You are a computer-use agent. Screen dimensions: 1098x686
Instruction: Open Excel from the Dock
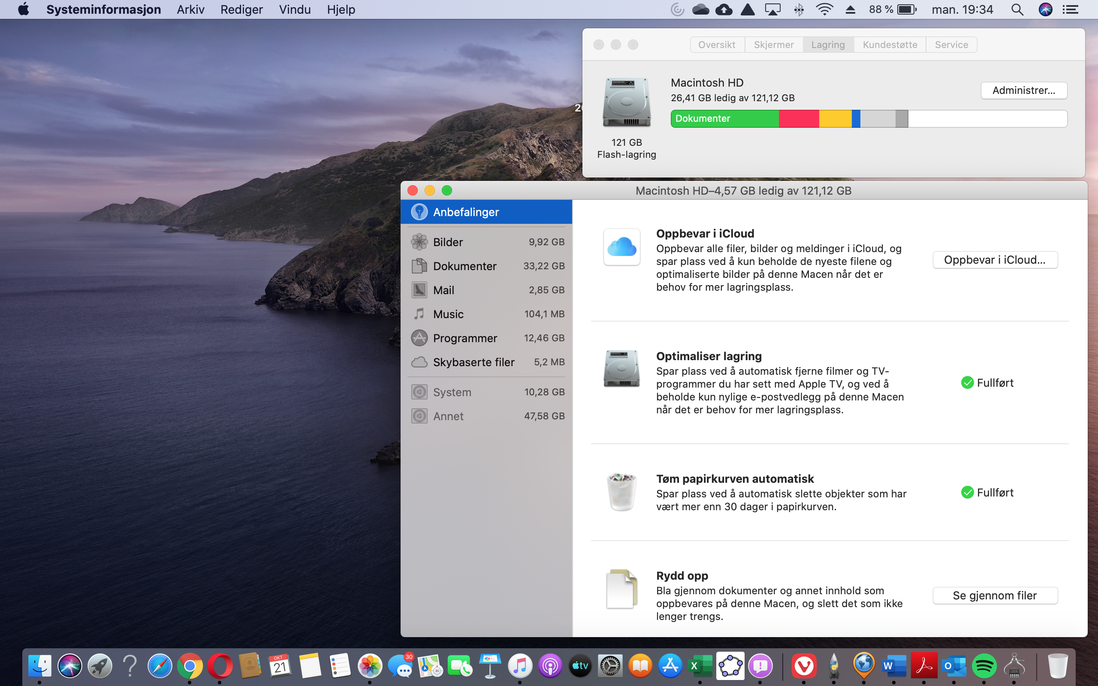point(700,666)
